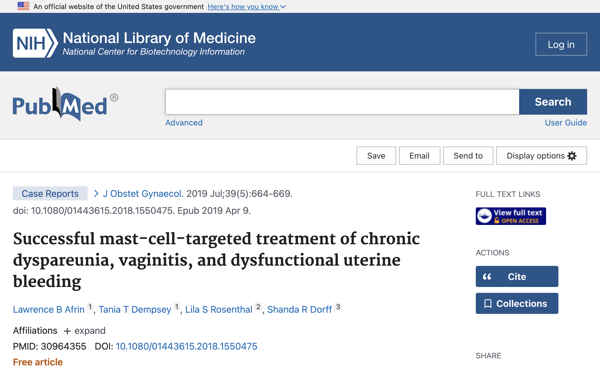Image resolution: width=600 pixels, height=368 pixels.
Task: Click the SHARE heading
Action: (488, 356)
